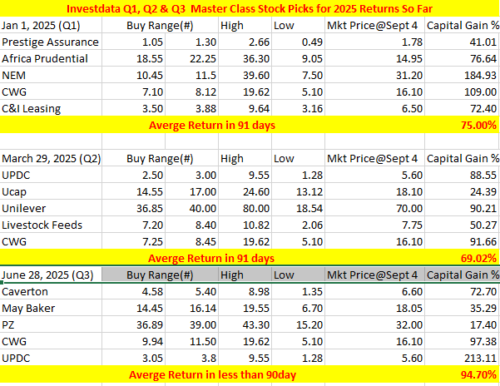Viewport: 500px width, 386px height.
Task: Select the 'Averge Return in less than 90day' cell
Action: 212,374
